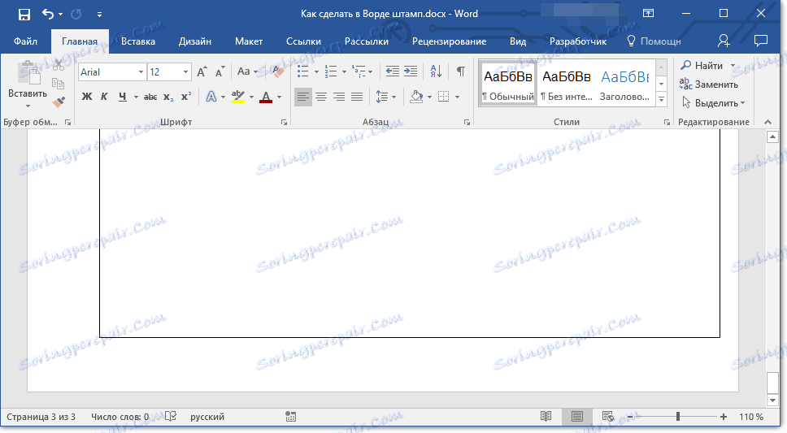Open the Рецензирование tab
This screenshot has width=787, height=433.
450,41
